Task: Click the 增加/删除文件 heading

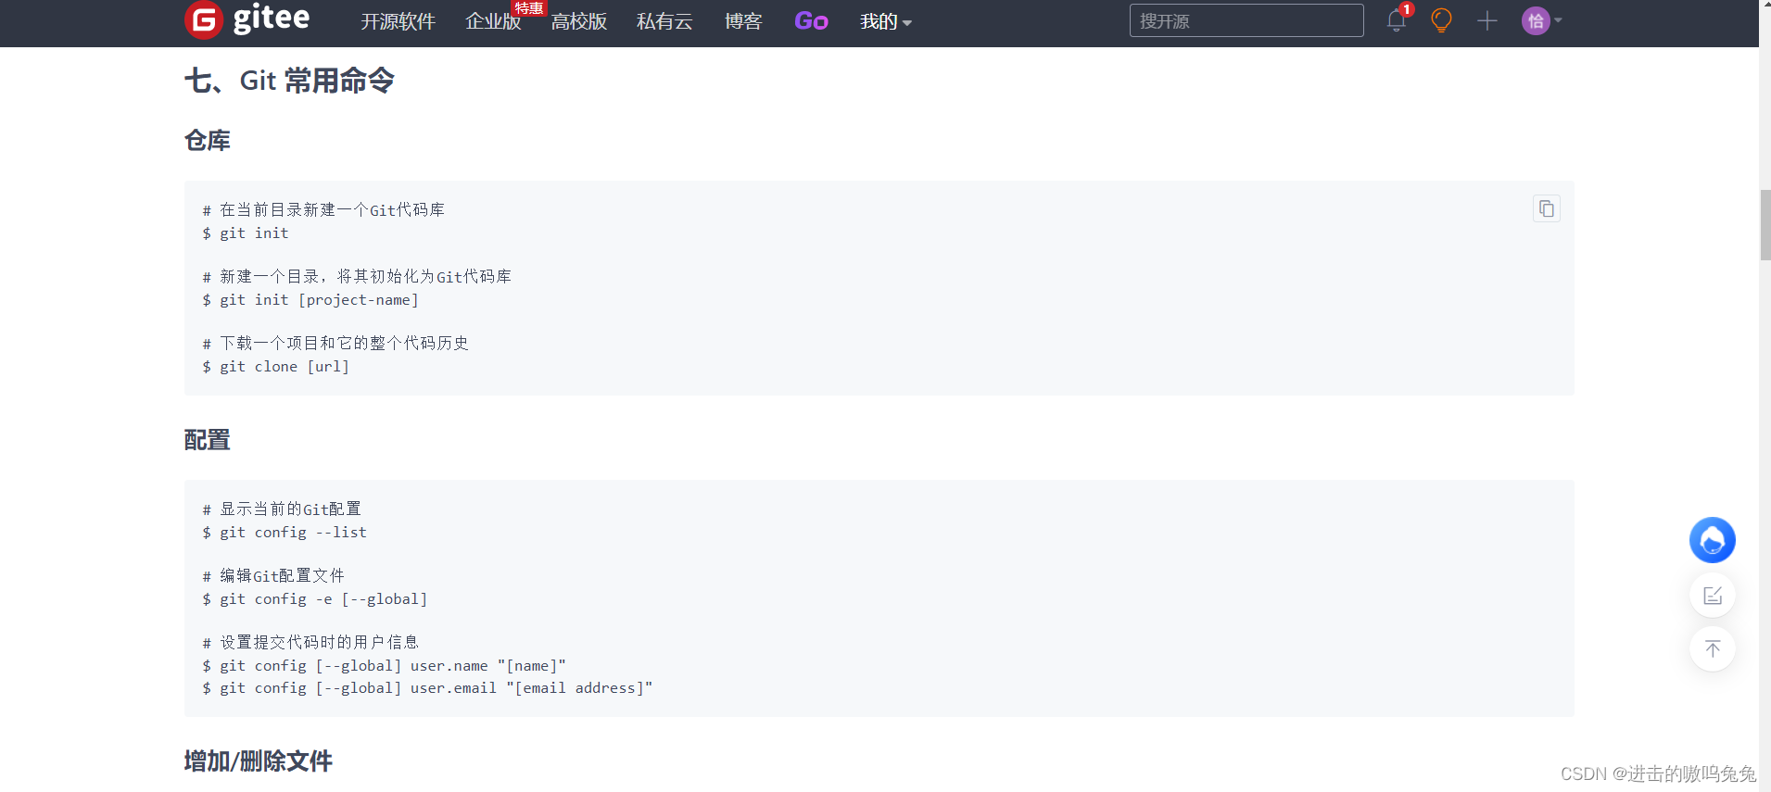Action: pos(259,761)
